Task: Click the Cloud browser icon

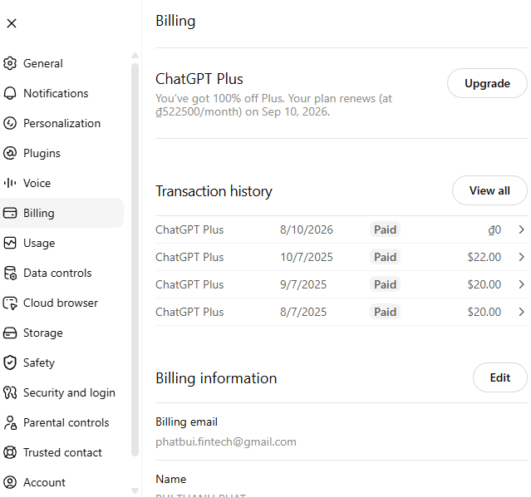Action: coord(10,303)
